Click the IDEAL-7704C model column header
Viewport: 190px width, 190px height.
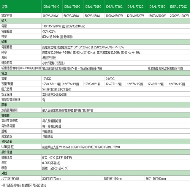point(51,6)
